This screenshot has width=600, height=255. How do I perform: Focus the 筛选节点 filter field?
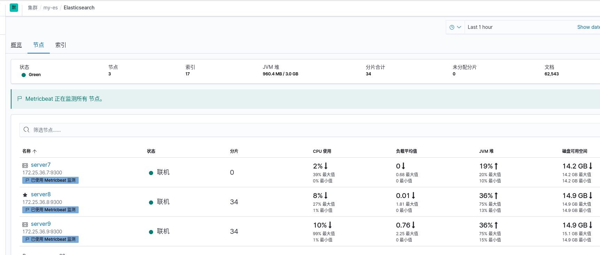(310, 130)
